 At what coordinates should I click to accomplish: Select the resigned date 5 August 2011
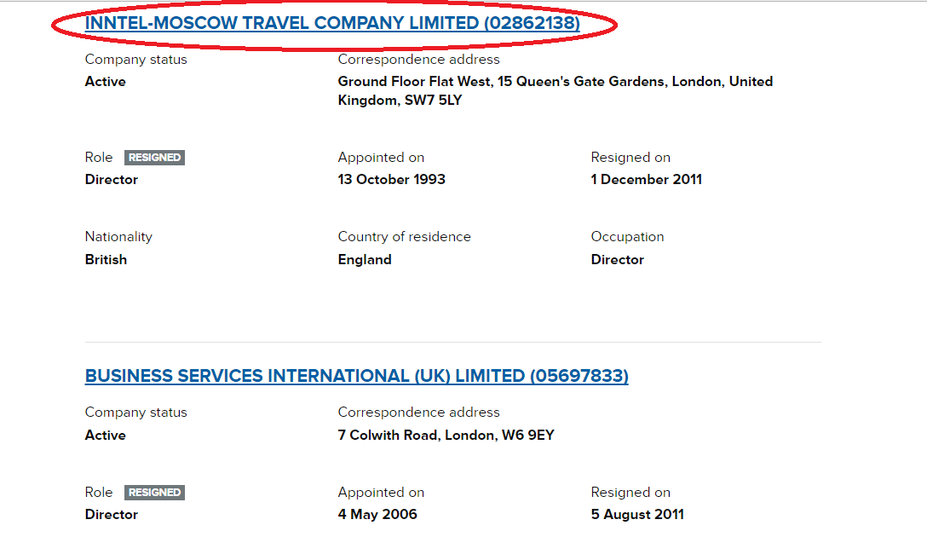coord(636,515)
